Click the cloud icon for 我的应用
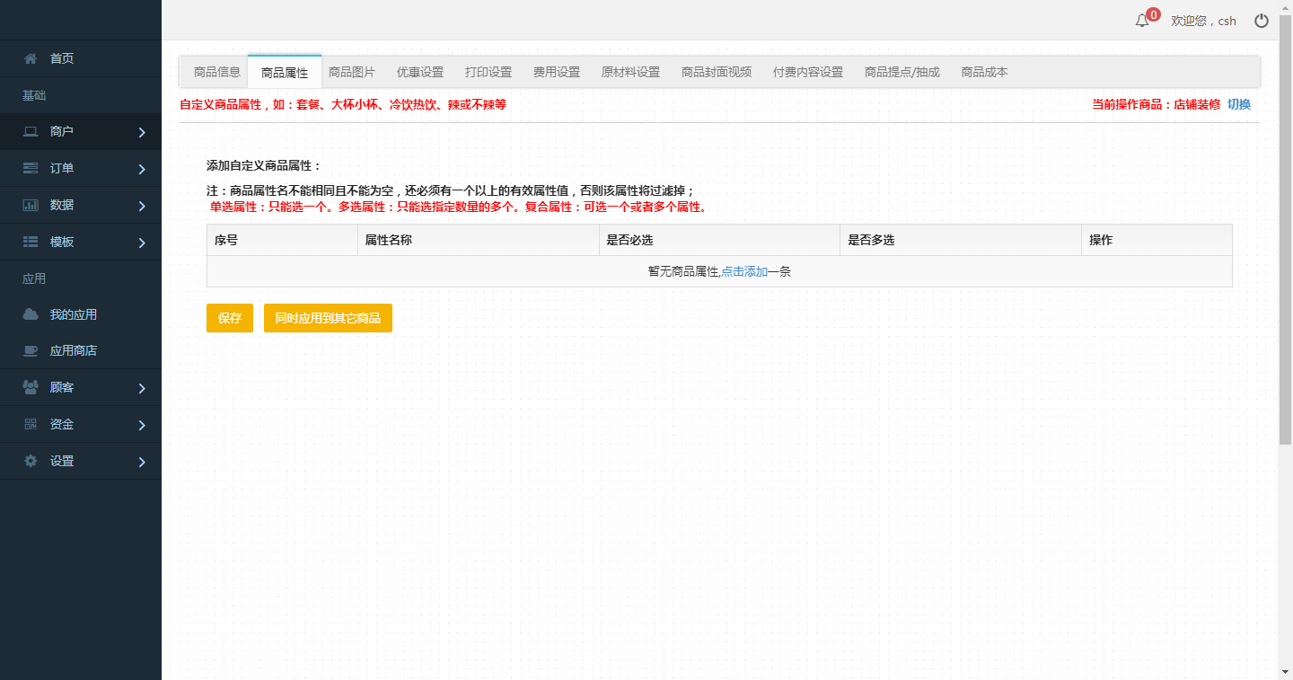 [31, 314]
